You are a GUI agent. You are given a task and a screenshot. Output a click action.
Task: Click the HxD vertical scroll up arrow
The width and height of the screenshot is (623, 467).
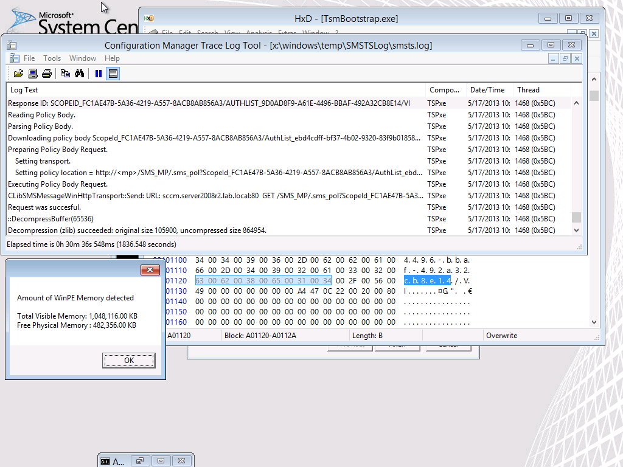coord(594,80)
